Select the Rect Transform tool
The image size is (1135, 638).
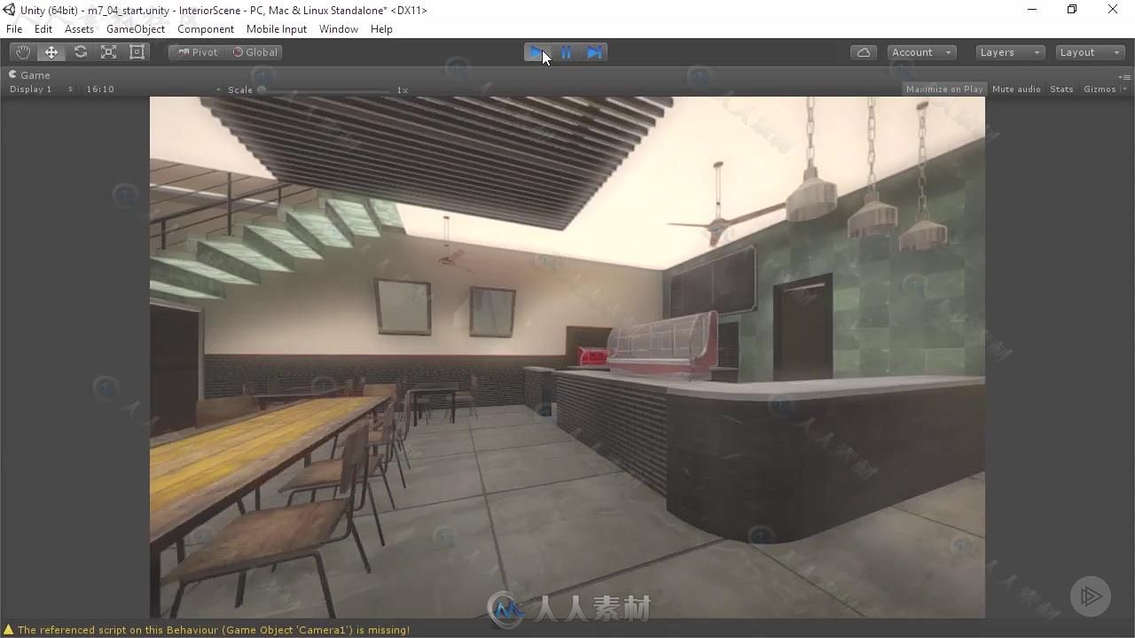pos(137,52)
